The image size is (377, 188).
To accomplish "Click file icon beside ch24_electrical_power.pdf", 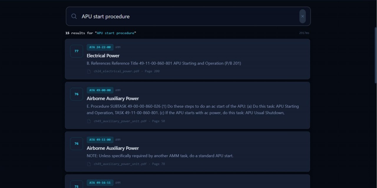I will tap(89, 71).
